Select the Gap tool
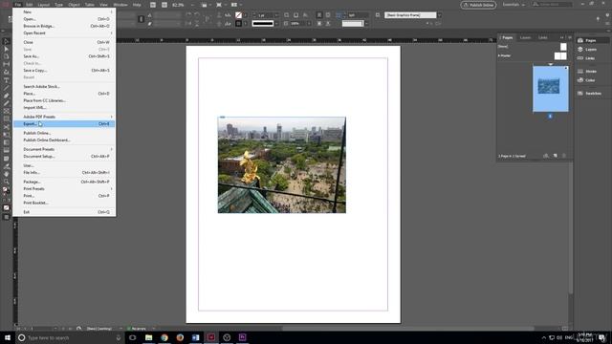This screenshot has width=612, height=344. click(x=6, y=65)
